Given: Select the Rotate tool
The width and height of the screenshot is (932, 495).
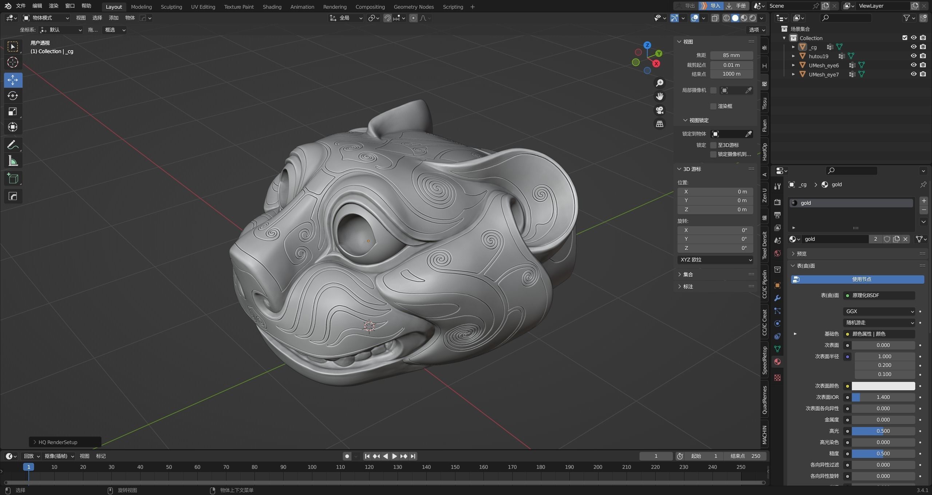Looking at the screenshot, I should point(13,96).
